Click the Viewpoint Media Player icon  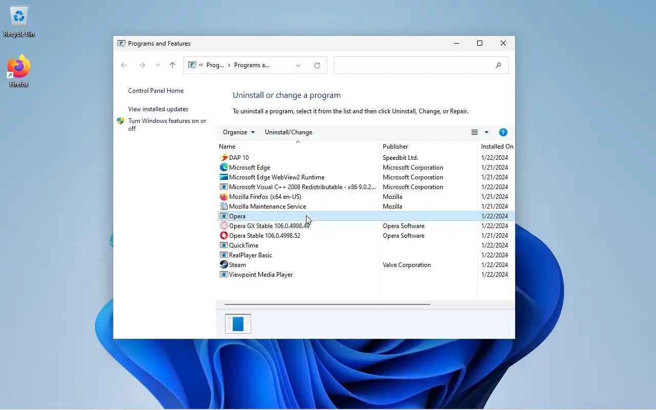click(x=223, y=275)
